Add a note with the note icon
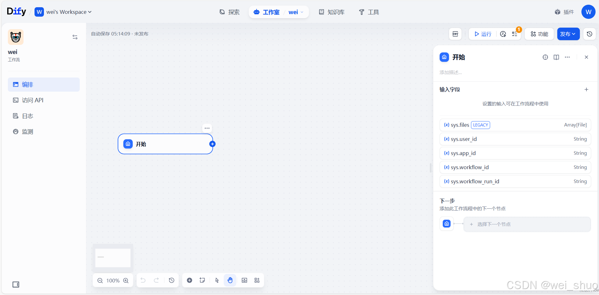Viewport: 599px width, 295px height. coord(202,280)
